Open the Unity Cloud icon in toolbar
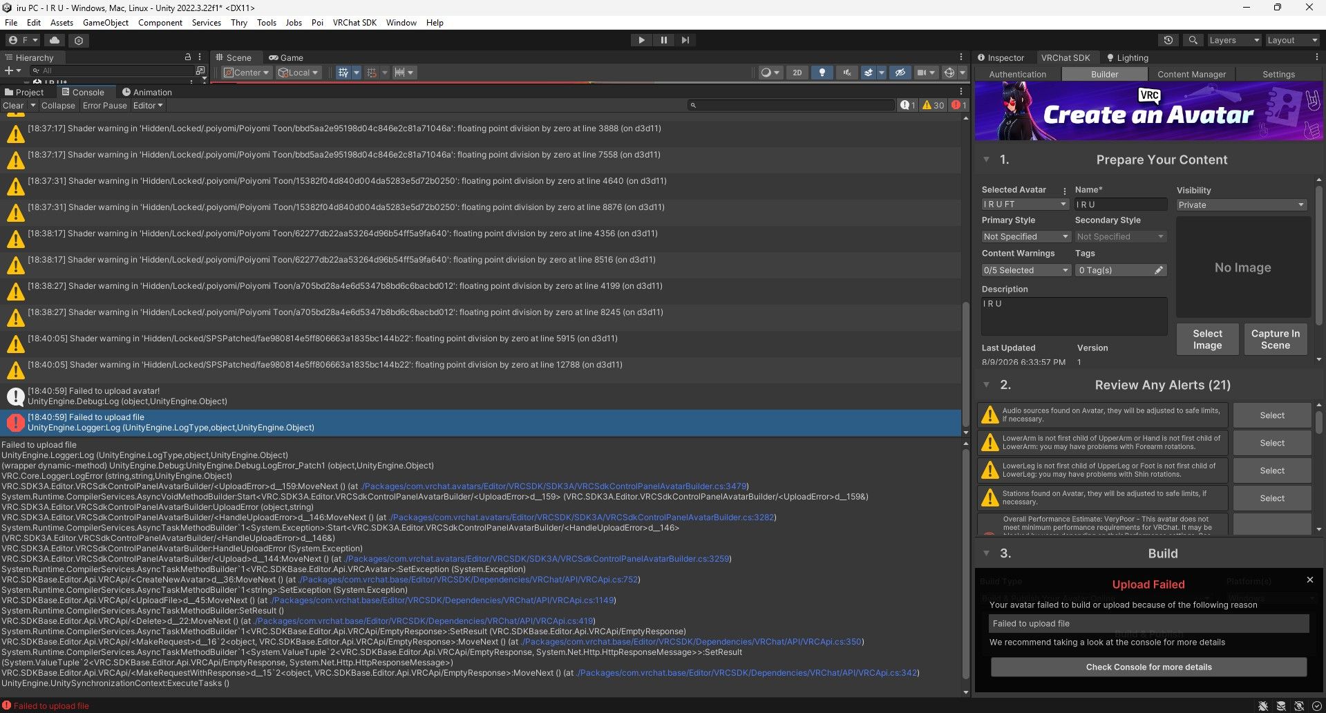This screenshot has height=713, width=1326. pos(55,40)
